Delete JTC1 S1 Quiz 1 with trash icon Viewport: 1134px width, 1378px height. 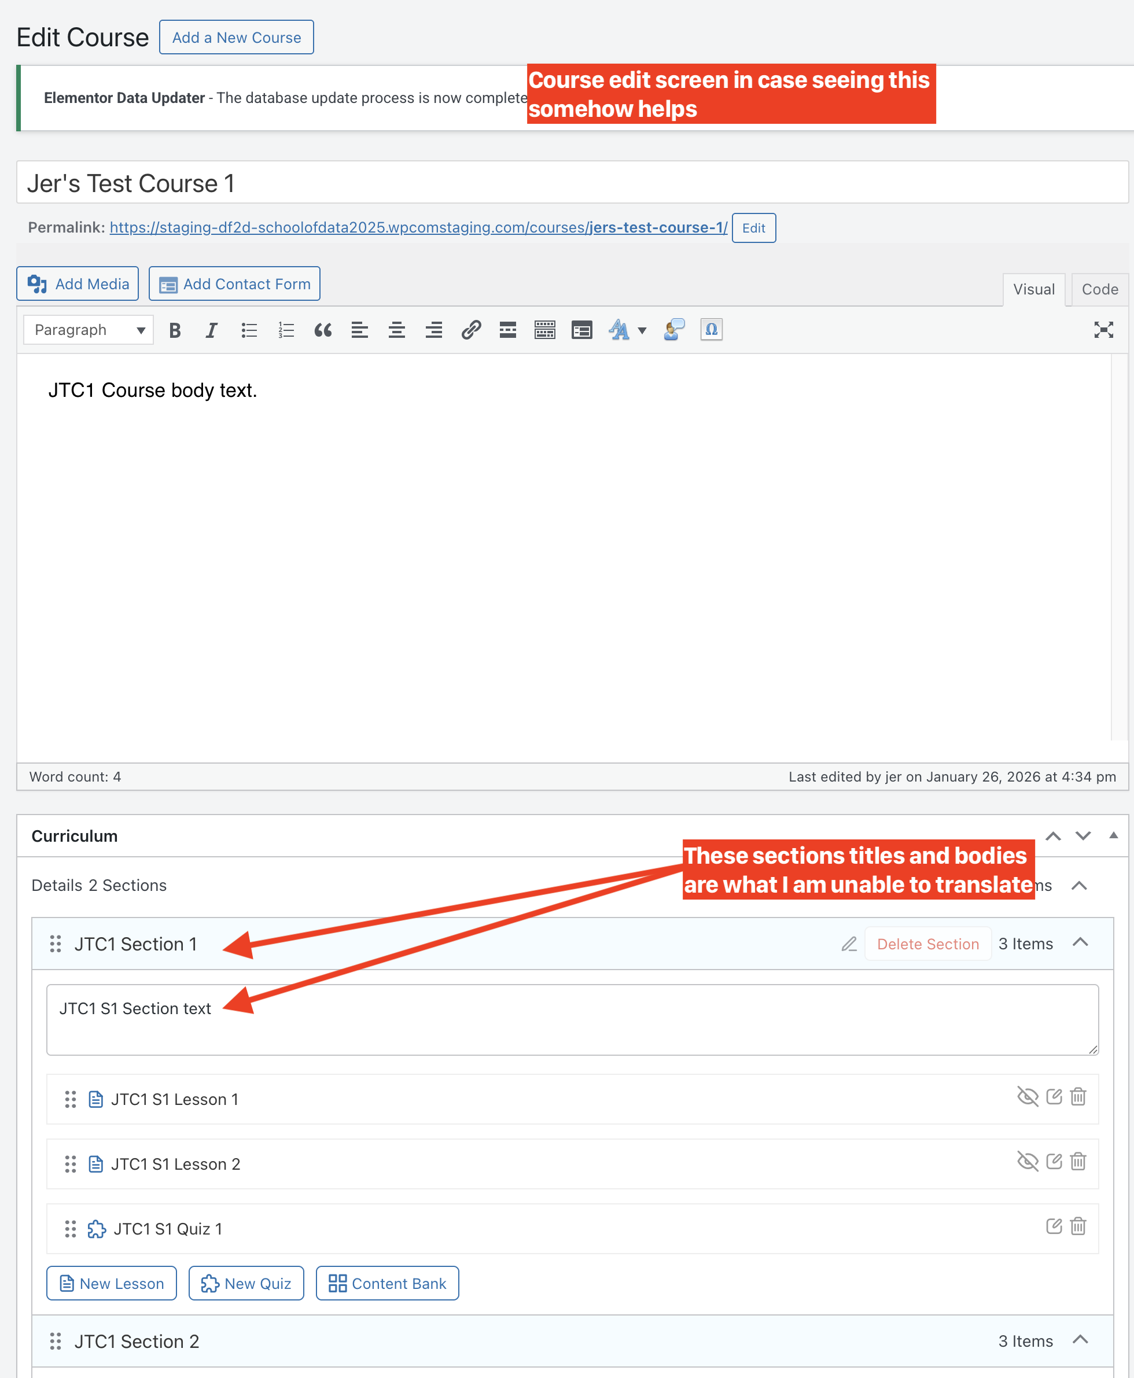pyautogui.click(x=1078, y=1226)
